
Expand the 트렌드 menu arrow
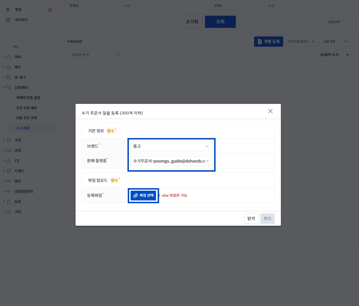tap(4, 171)
